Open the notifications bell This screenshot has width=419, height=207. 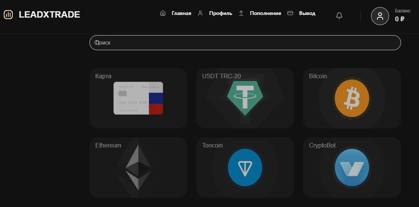coord(339,16)
